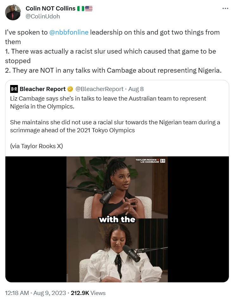Click the Taylor Rooks X Liz Cambage title overlay

click(147, 161)
